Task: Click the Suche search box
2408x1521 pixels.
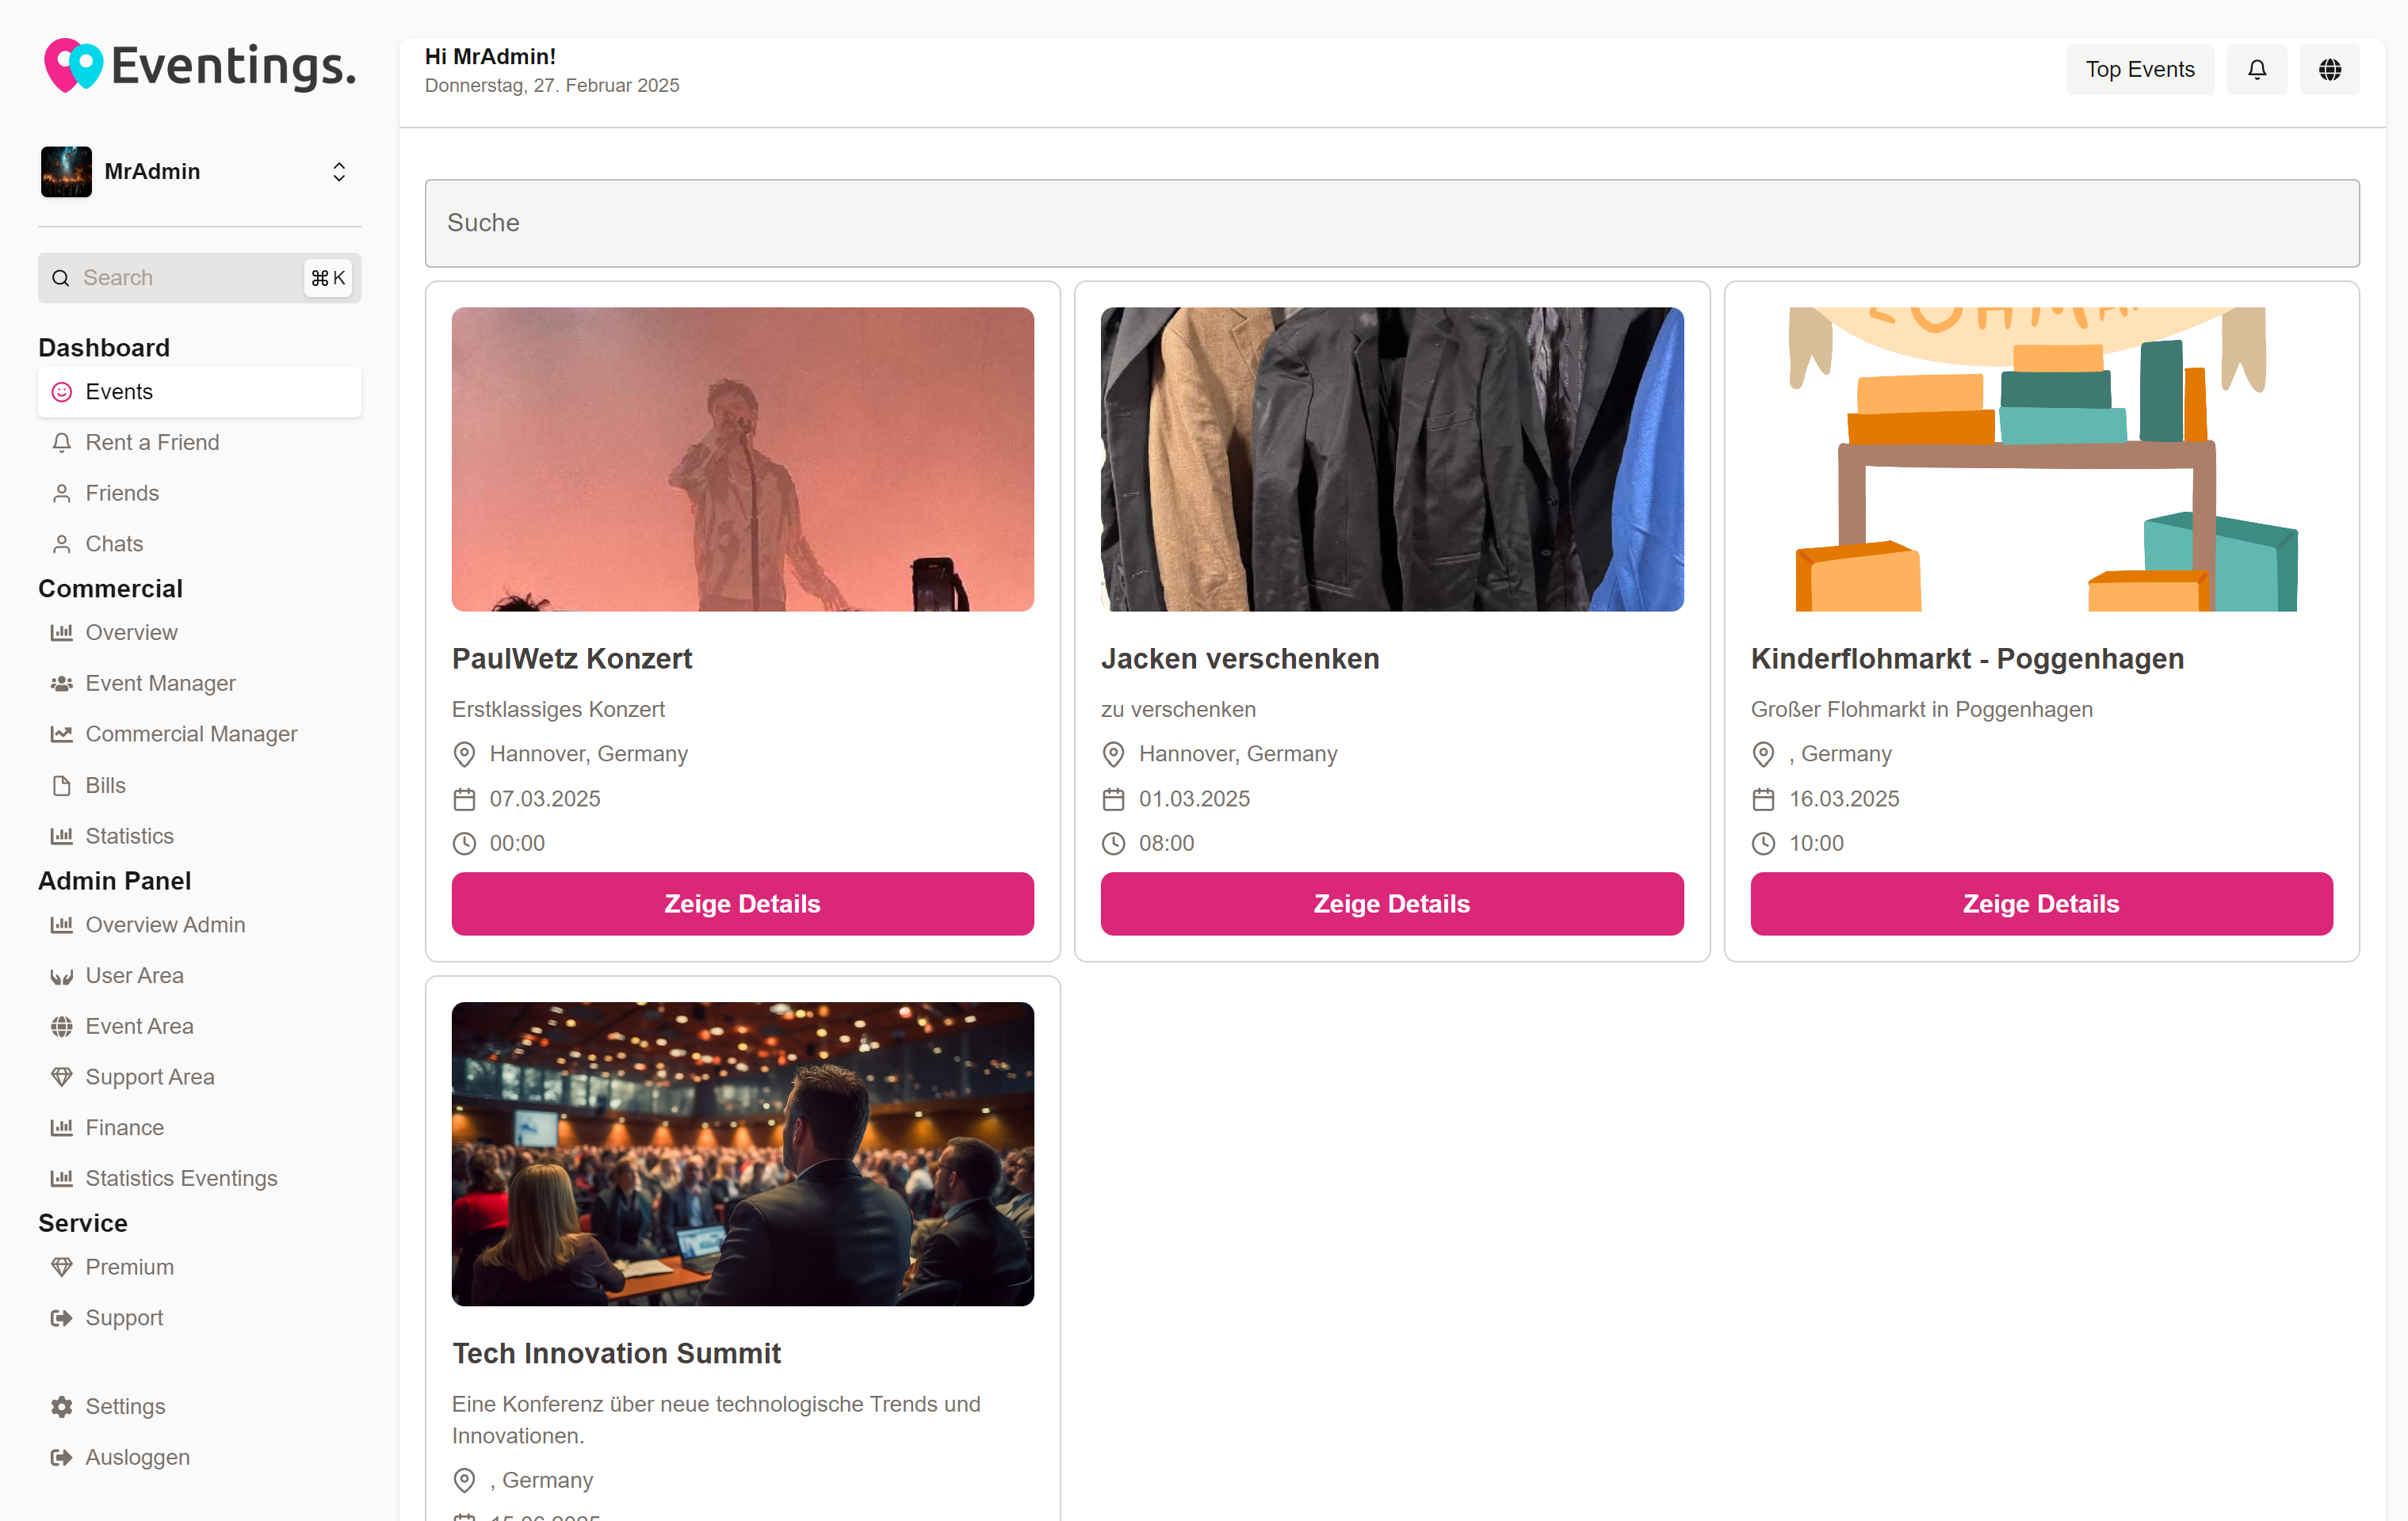Action: (1392, 223)
